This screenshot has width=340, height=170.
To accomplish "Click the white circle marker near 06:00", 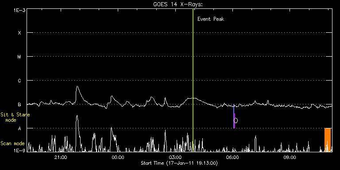I will click(236, 120).
